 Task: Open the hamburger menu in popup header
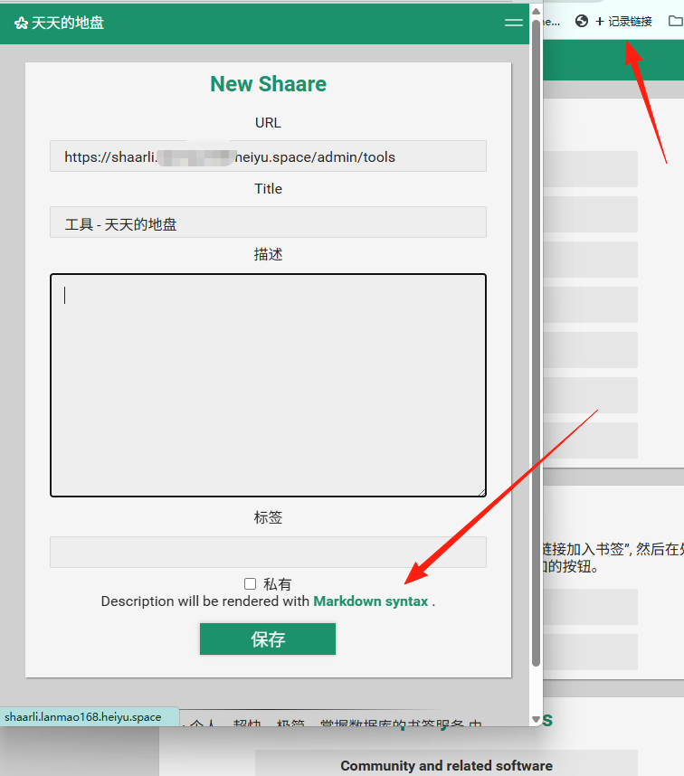click(514, 23)
